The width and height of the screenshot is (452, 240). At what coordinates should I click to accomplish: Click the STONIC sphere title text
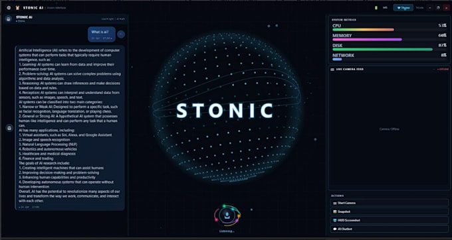point(225,111)
